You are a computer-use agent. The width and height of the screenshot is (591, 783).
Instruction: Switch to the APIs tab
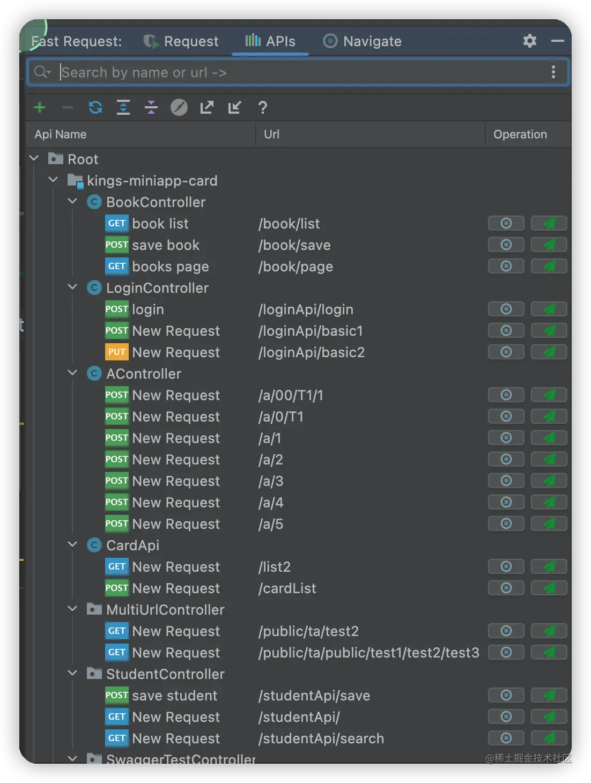(270, 41)
